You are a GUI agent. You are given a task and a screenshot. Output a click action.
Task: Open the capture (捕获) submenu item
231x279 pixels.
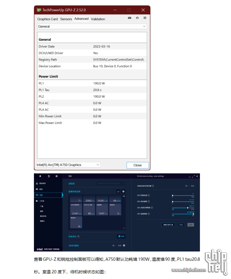pyautogui.click(x=42, y=211)
